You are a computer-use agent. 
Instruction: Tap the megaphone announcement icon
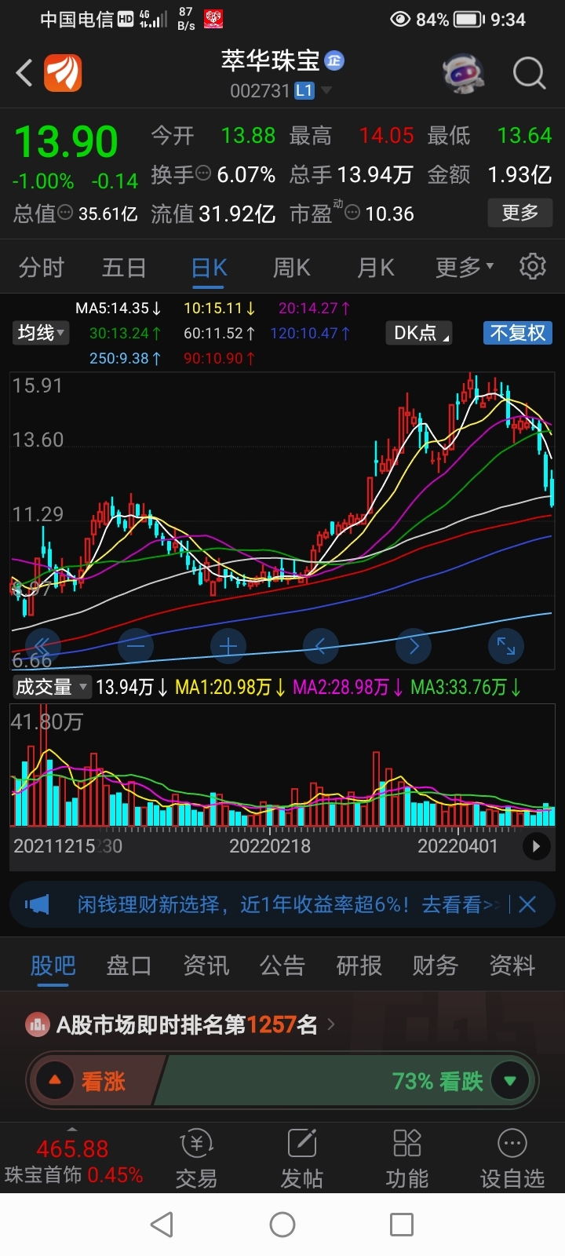pyautogui.click(x=37, y=904)
